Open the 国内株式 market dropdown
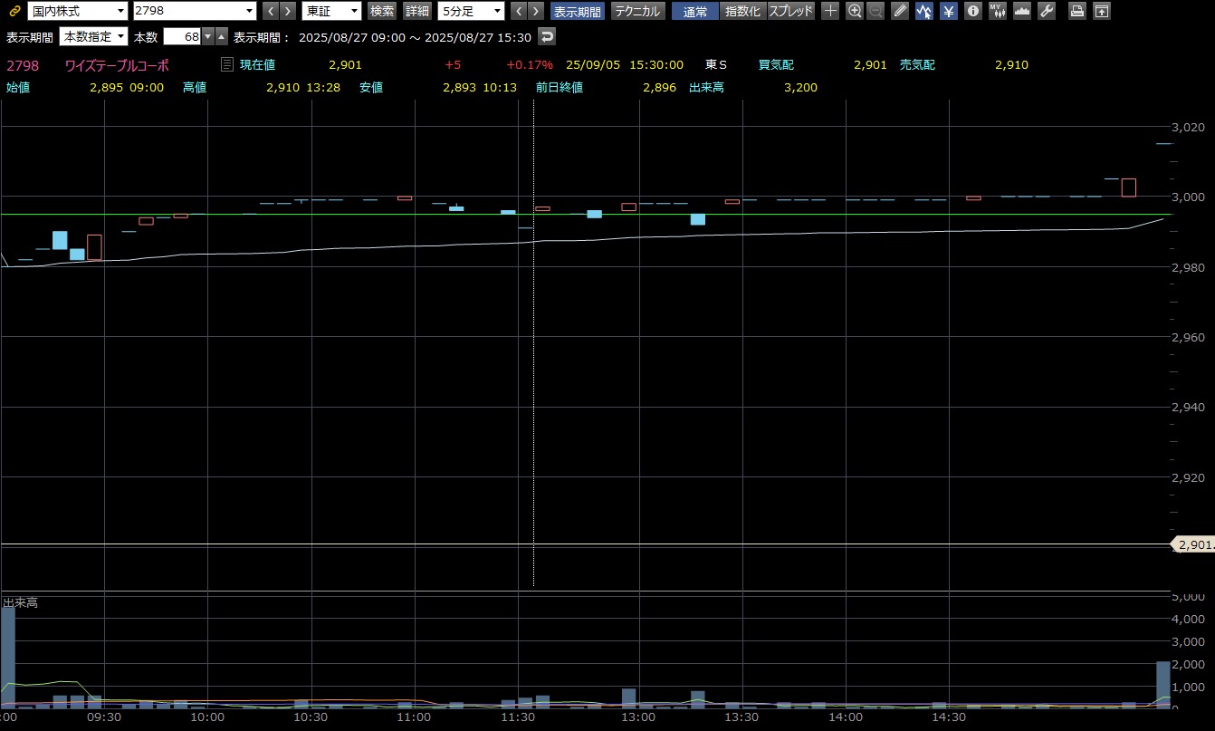 [x=78, y=11]
